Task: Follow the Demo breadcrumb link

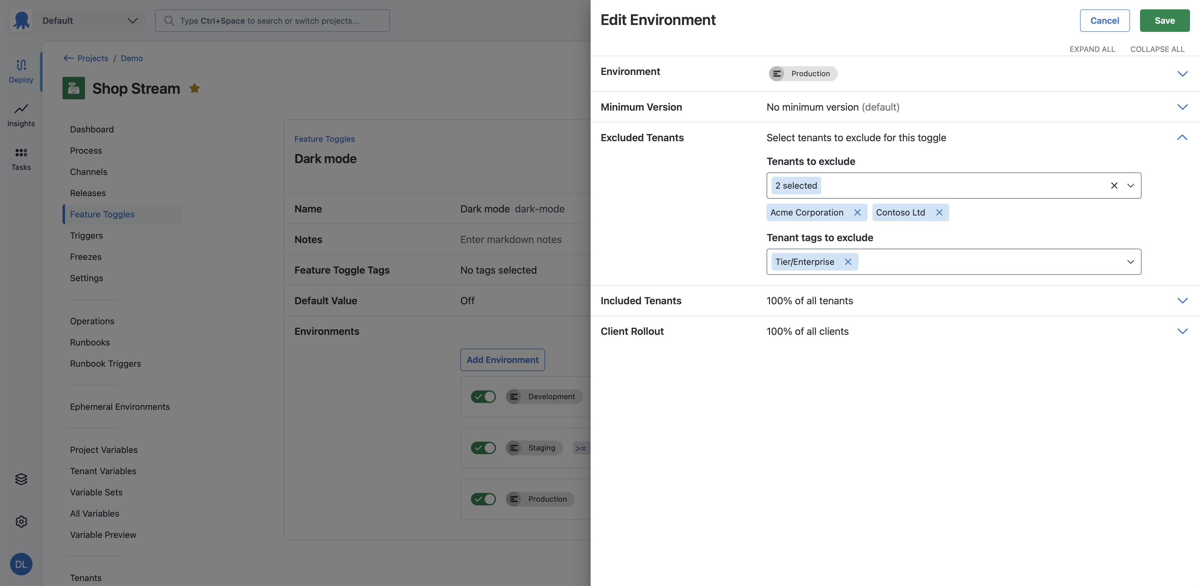Action: coord(132,58)
